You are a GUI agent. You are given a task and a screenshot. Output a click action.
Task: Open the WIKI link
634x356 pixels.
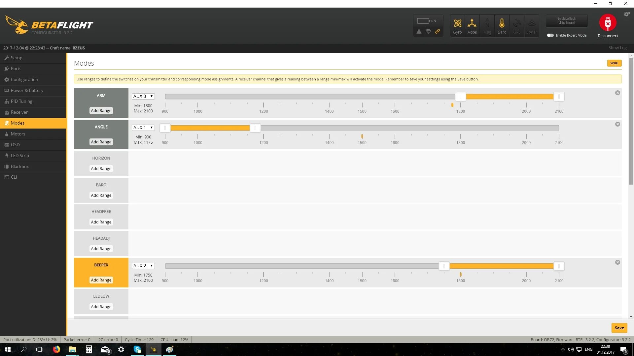[x=614, y=63]
